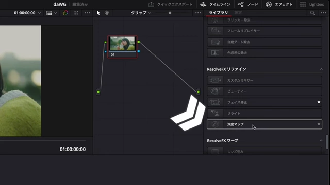
Task: Click the カスタムミキサー effect icon
Action: point(215,80)
